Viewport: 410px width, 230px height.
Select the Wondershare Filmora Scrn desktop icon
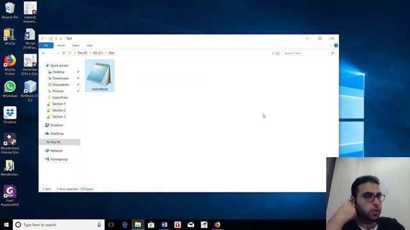pyautogui.click(x=10, y=143)
